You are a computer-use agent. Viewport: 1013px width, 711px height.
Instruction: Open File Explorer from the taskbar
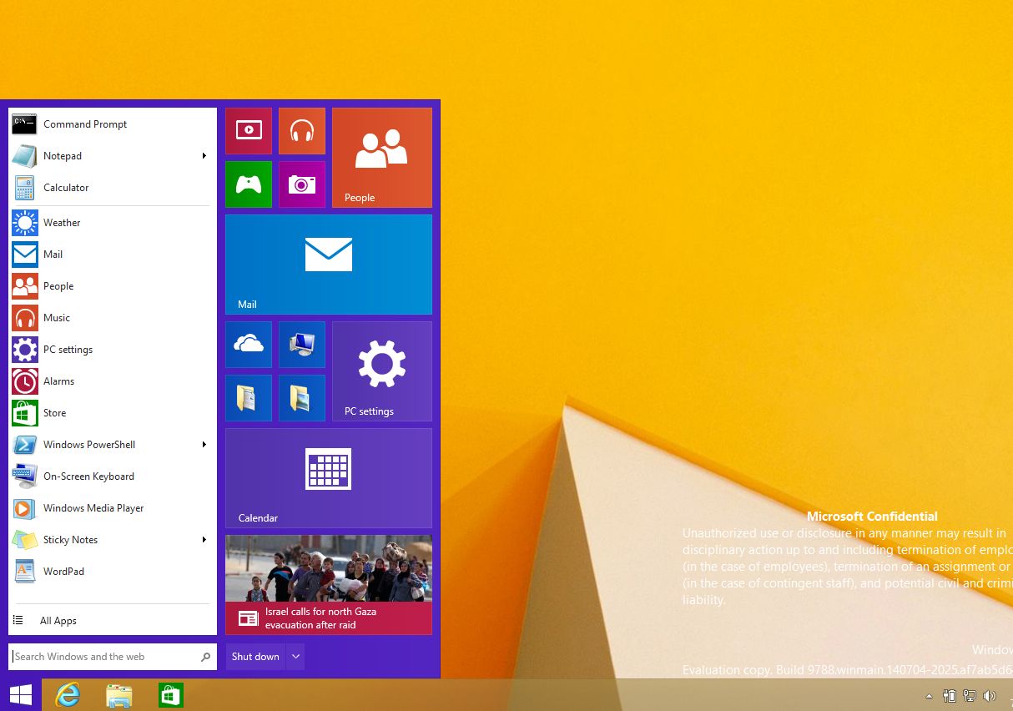point(119,695)
